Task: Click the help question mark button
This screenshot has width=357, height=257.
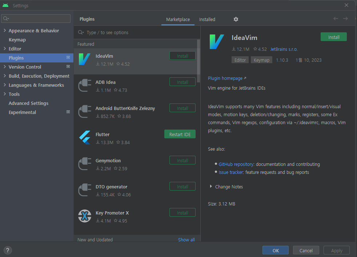Action: [x=8, y=250]
